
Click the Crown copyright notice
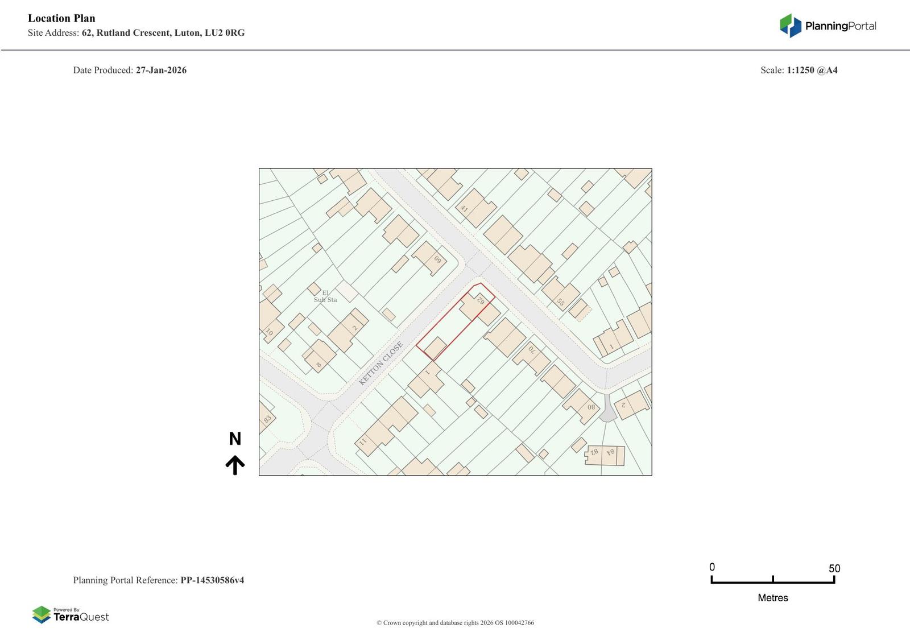pos(455,622)
